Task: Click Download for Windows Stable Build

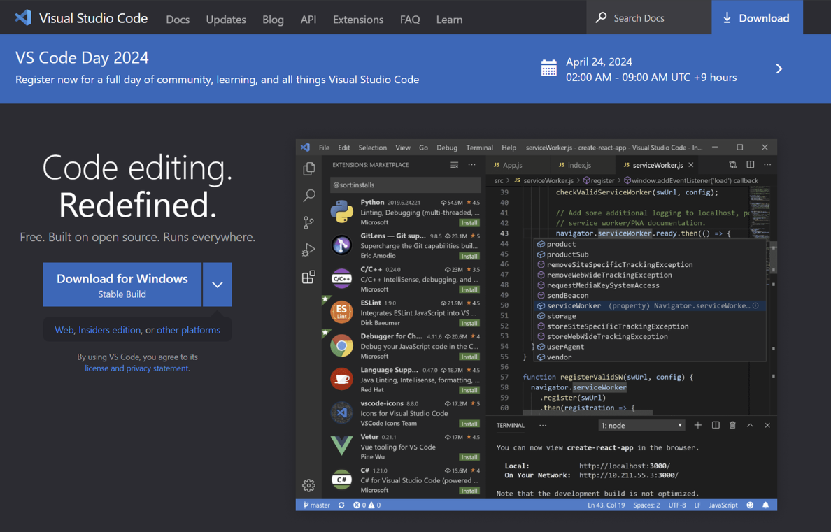Action: tap(122, 285)
